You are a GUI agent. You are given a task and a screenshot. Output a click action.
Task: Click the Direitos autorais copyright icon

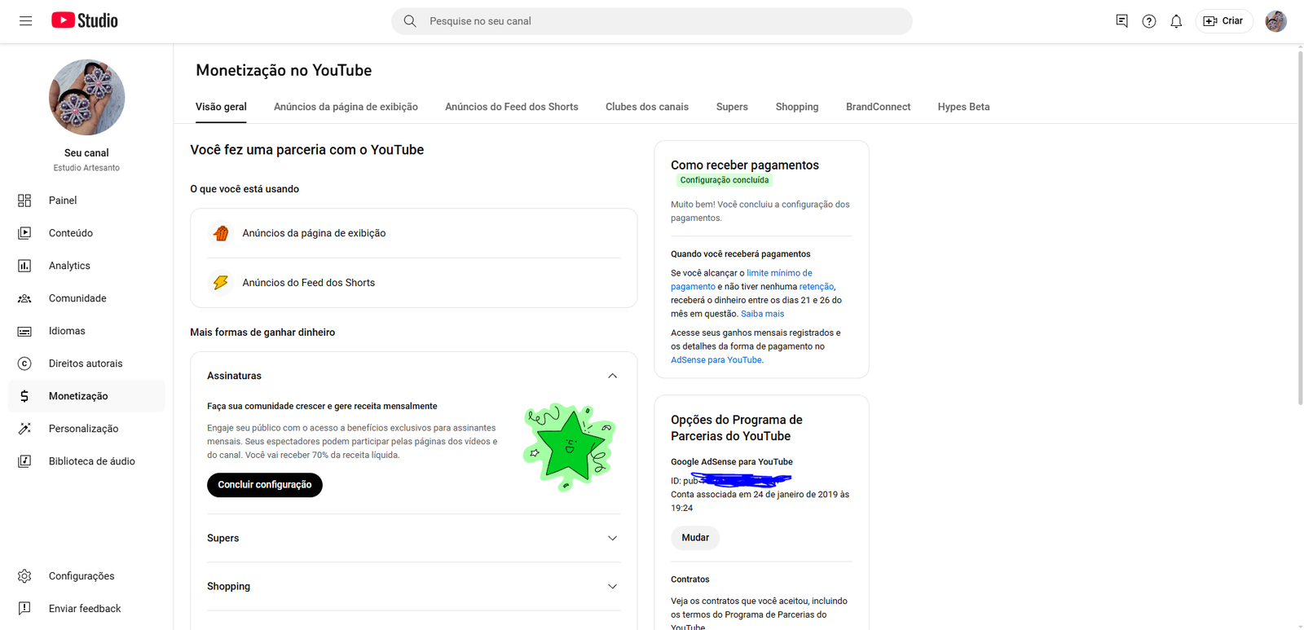[24, 363]
